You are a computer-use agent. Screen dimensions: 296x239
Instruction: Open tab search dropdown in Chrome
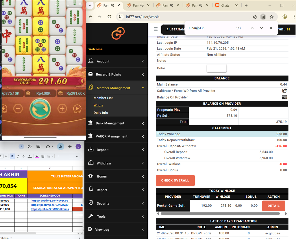90,5
